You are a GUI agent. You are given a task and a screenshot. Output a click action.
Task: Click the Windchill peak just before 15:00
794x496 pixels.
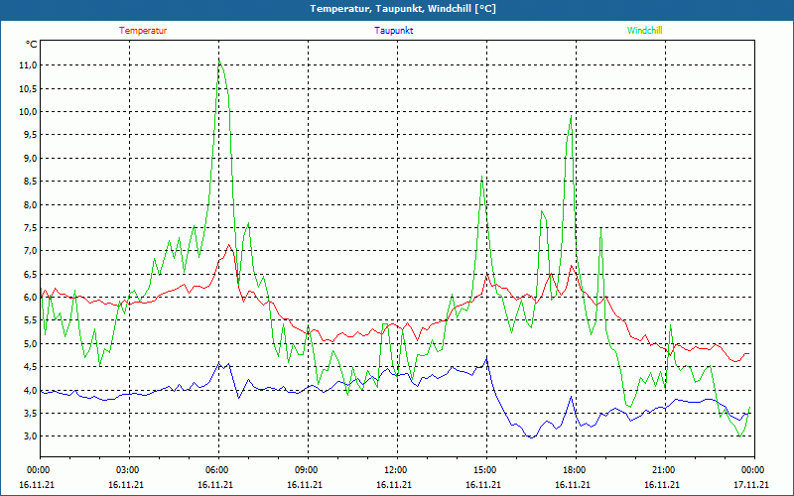click(x=482, y=177)
